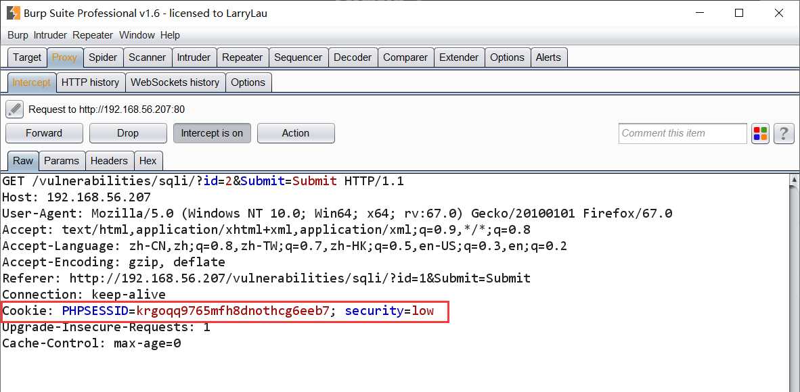Open the Repeater tool tab

(242, 57)
